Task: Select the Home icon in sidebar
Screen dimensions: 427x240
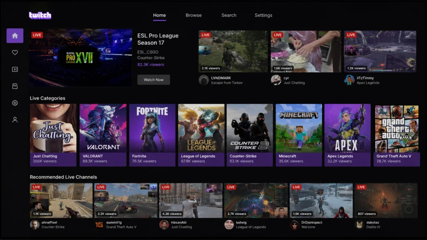Action: coord(15,36)
